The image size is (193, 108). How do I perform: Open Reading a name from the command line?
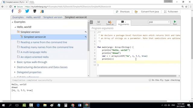coord(44,42)
